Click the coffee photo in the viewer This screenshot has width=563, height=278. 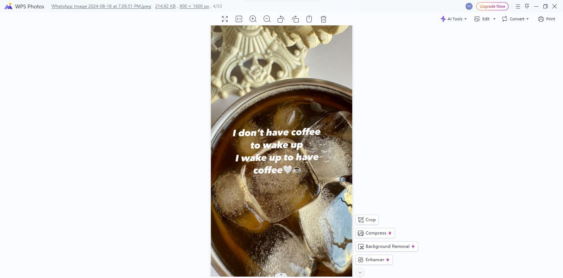click(x=281, y=151)
